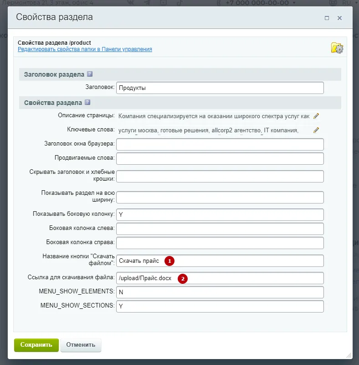Click the MENU_SHOW_SECTIONS field
Image resolution: width=359 pixels, height=365 pixels.
tap(220, 306)
